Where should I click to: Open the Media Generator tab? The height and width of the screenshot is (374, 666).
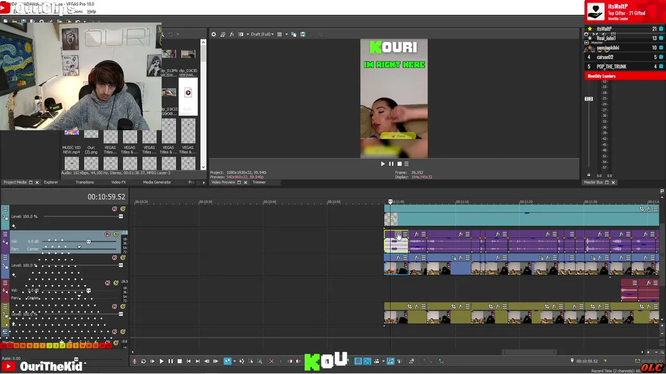point(157,182)
